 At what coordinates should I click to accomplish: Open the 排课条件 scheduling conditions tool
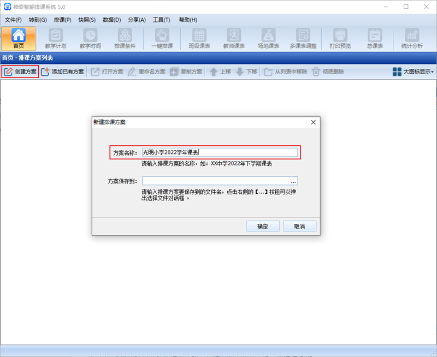point(125,38)
